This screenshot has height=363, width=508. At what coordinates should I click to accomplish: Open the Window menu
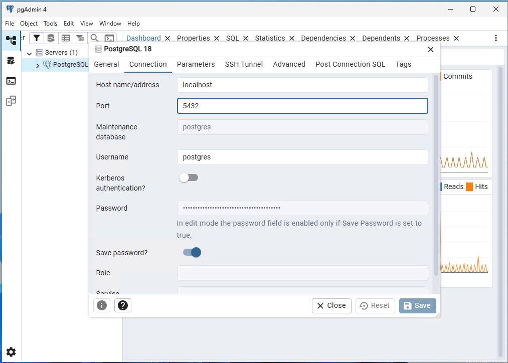click(x=110, y=24)
